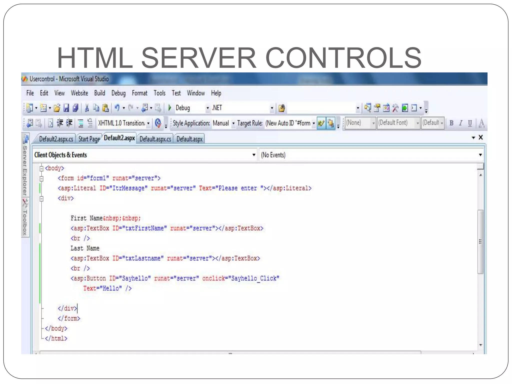Click the Save All icon
Image resolution: width=512 pixels, height=384 pixels.
coord(75,108)
